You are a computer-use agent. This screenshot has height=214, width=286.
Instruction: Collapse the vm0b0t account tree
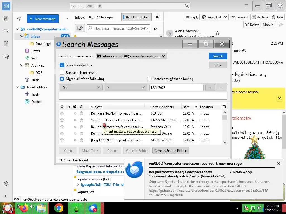point(17,29)
